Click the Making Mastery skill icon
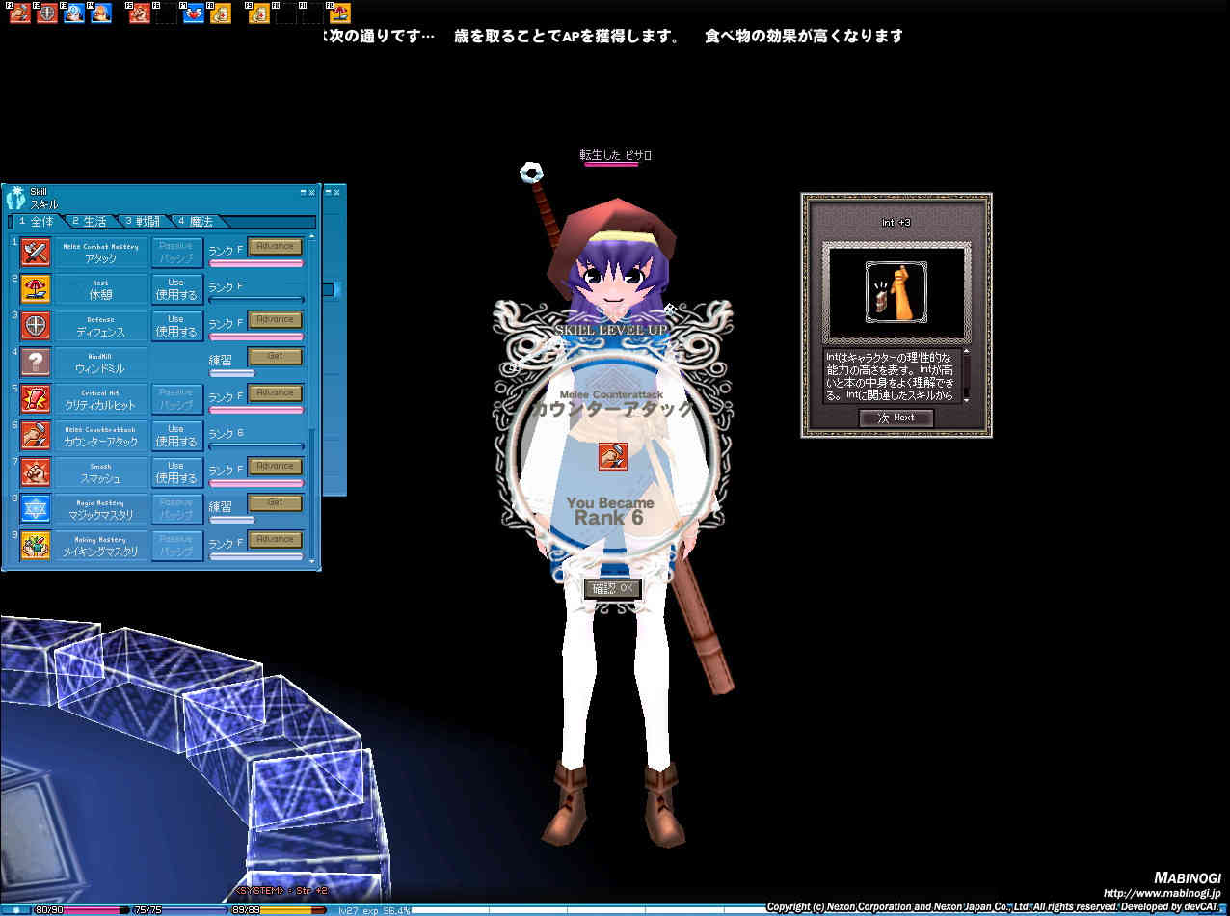1230x916 pixels. coord(36,546)
